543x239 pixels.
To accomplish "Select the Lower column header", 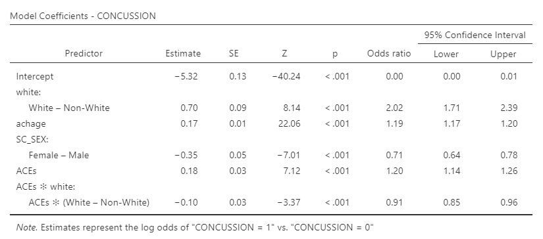I will coord(446,54).
